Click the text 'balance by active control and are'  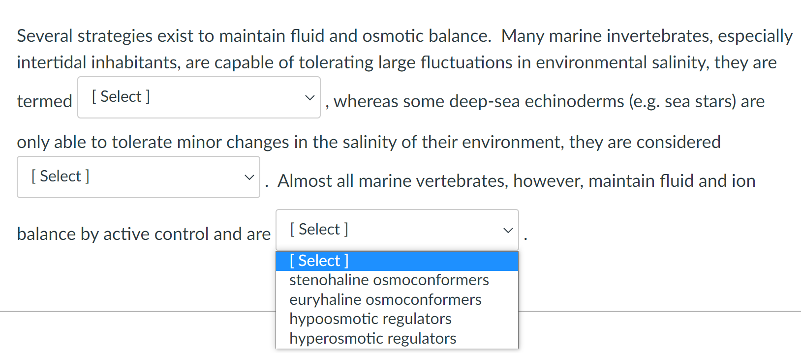(144, 234)
